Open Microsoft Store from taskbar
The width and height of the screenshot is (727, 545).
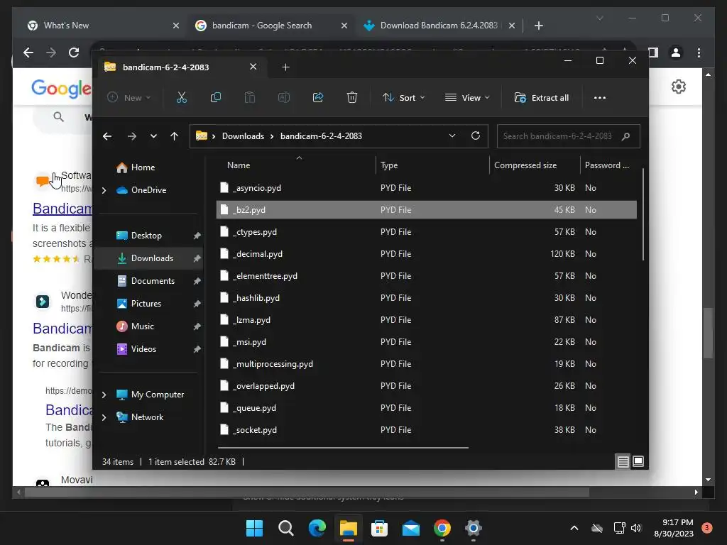[x=379, y=528]
